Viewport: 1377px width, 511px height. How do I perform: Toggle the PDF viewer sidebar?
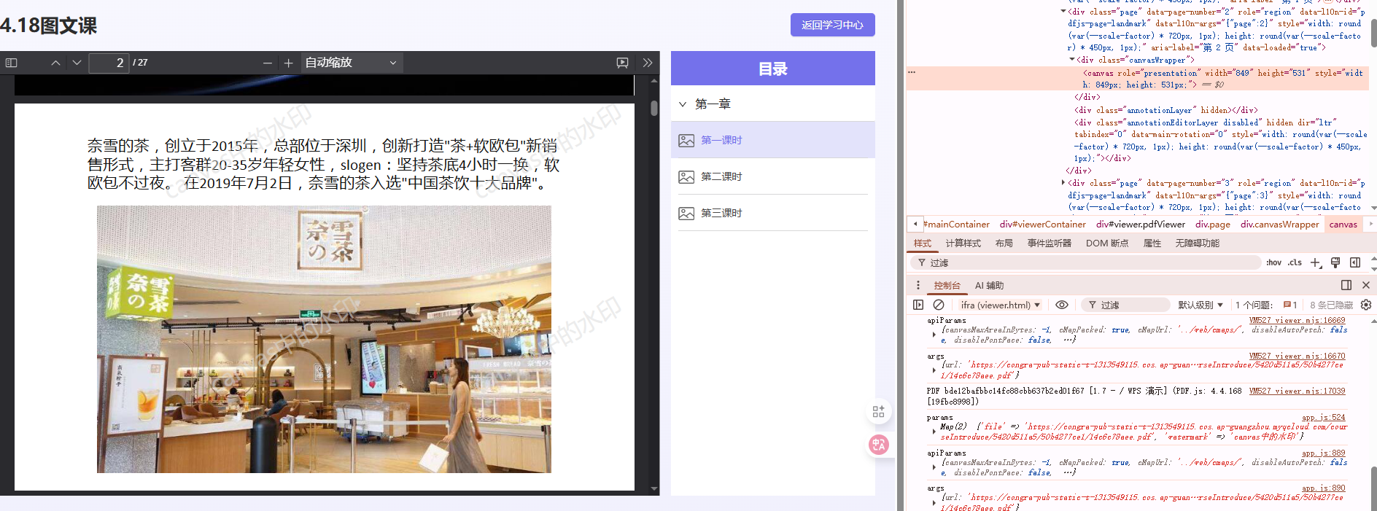click(x=11, y=63)
